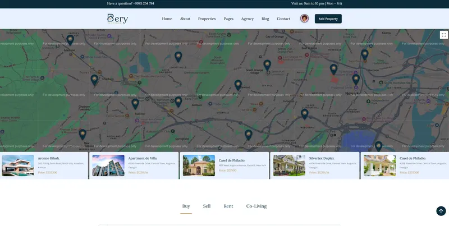Select the map pin near Harrison
449x226 pixels.
(364, 55)
